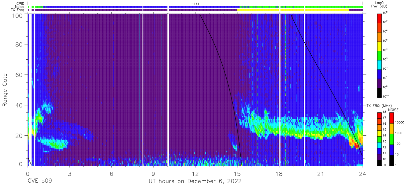Click the 1000 label on the NOISE colorbar

tap(399, 133)
